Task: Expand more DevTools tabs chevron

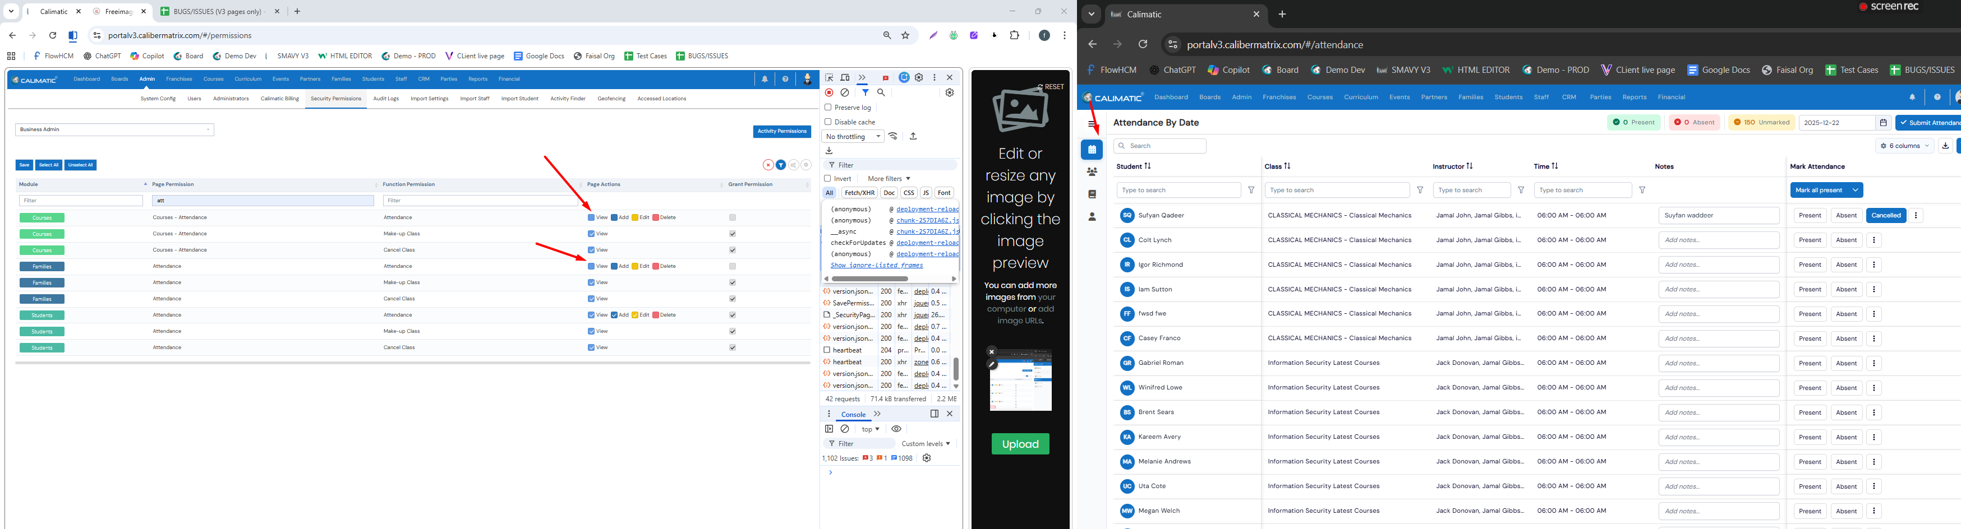Action: 862,77
